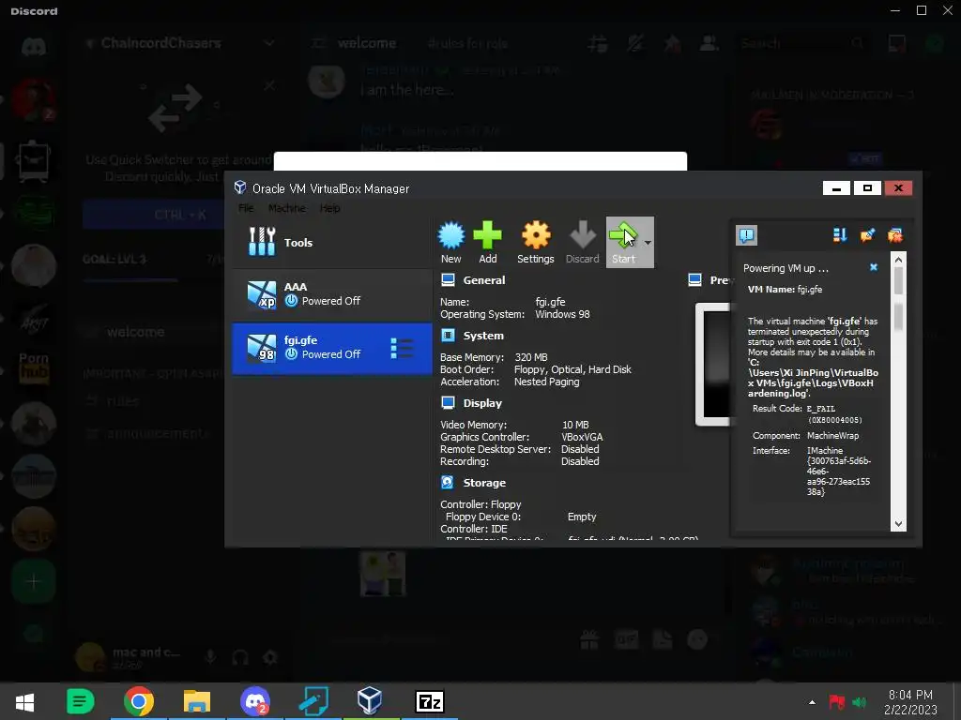Open the Start button dropdown arrow
Viewport: 961px width, 720px height.
[648, 243]
